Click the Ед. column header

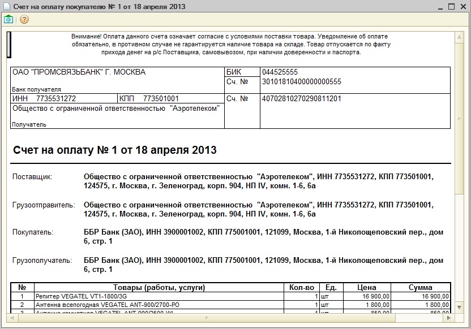pyautogui.click(x=331, y=287)
